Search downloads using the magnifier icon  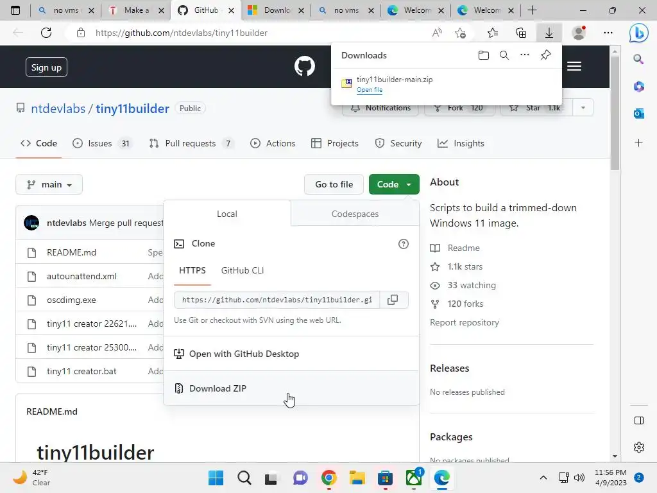pos(504,55)
